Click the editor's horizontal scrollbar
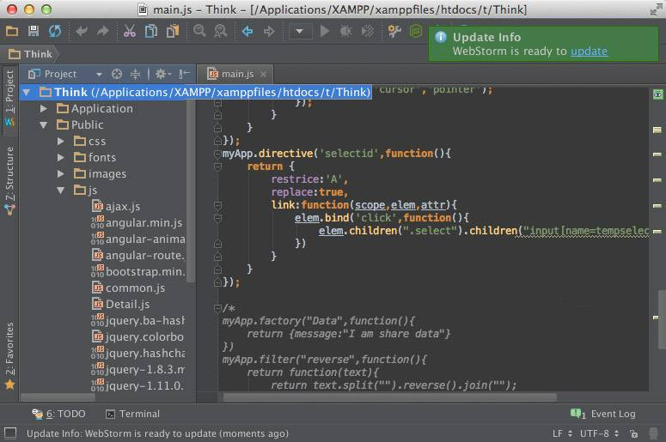The width and height of the screenshot is (666, 442). pos(389,397)
